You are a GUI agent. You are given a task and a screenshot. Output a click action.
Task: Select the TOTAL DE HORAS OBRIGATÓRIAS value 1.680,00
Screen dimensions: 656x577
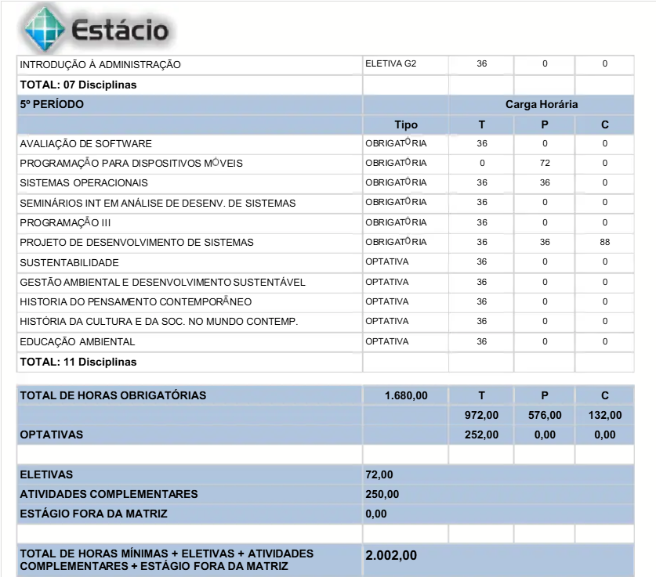pos(404,395)
